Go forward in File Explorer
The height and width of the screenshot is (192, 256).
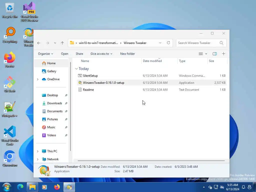coord(47,43)
